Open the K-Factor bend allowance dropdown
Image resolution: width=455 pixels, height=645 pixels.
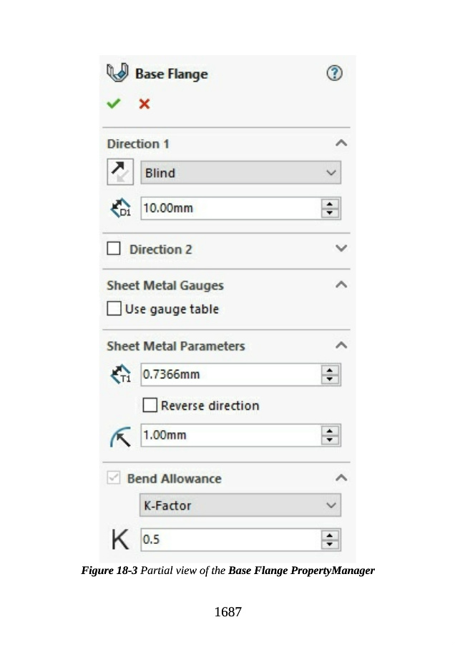point(240,506)
